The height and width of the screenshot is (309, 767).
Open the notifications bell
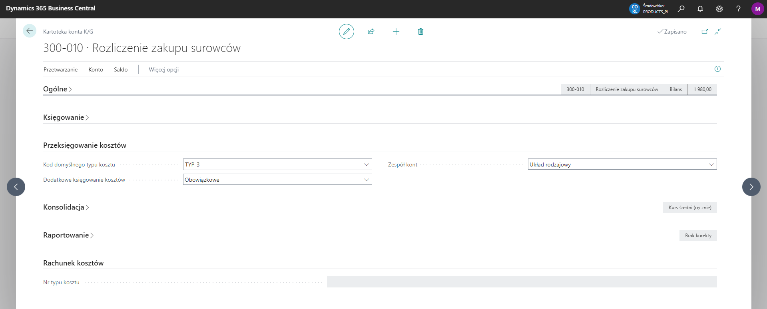[700, 9]
